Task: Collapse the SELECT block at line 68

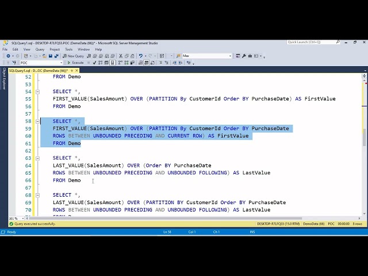Action: tap(37, 195)
